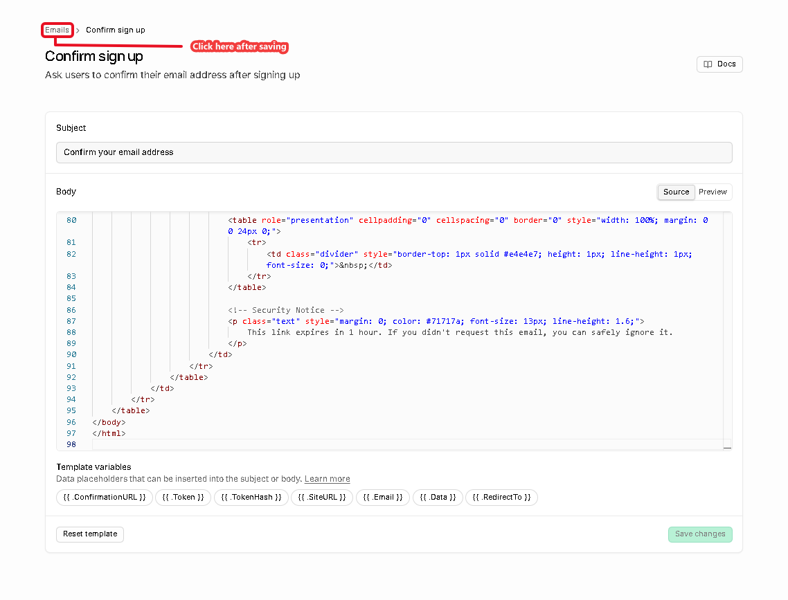
Task: Click line number 80 in the gutter
Action: click(71, 220)
